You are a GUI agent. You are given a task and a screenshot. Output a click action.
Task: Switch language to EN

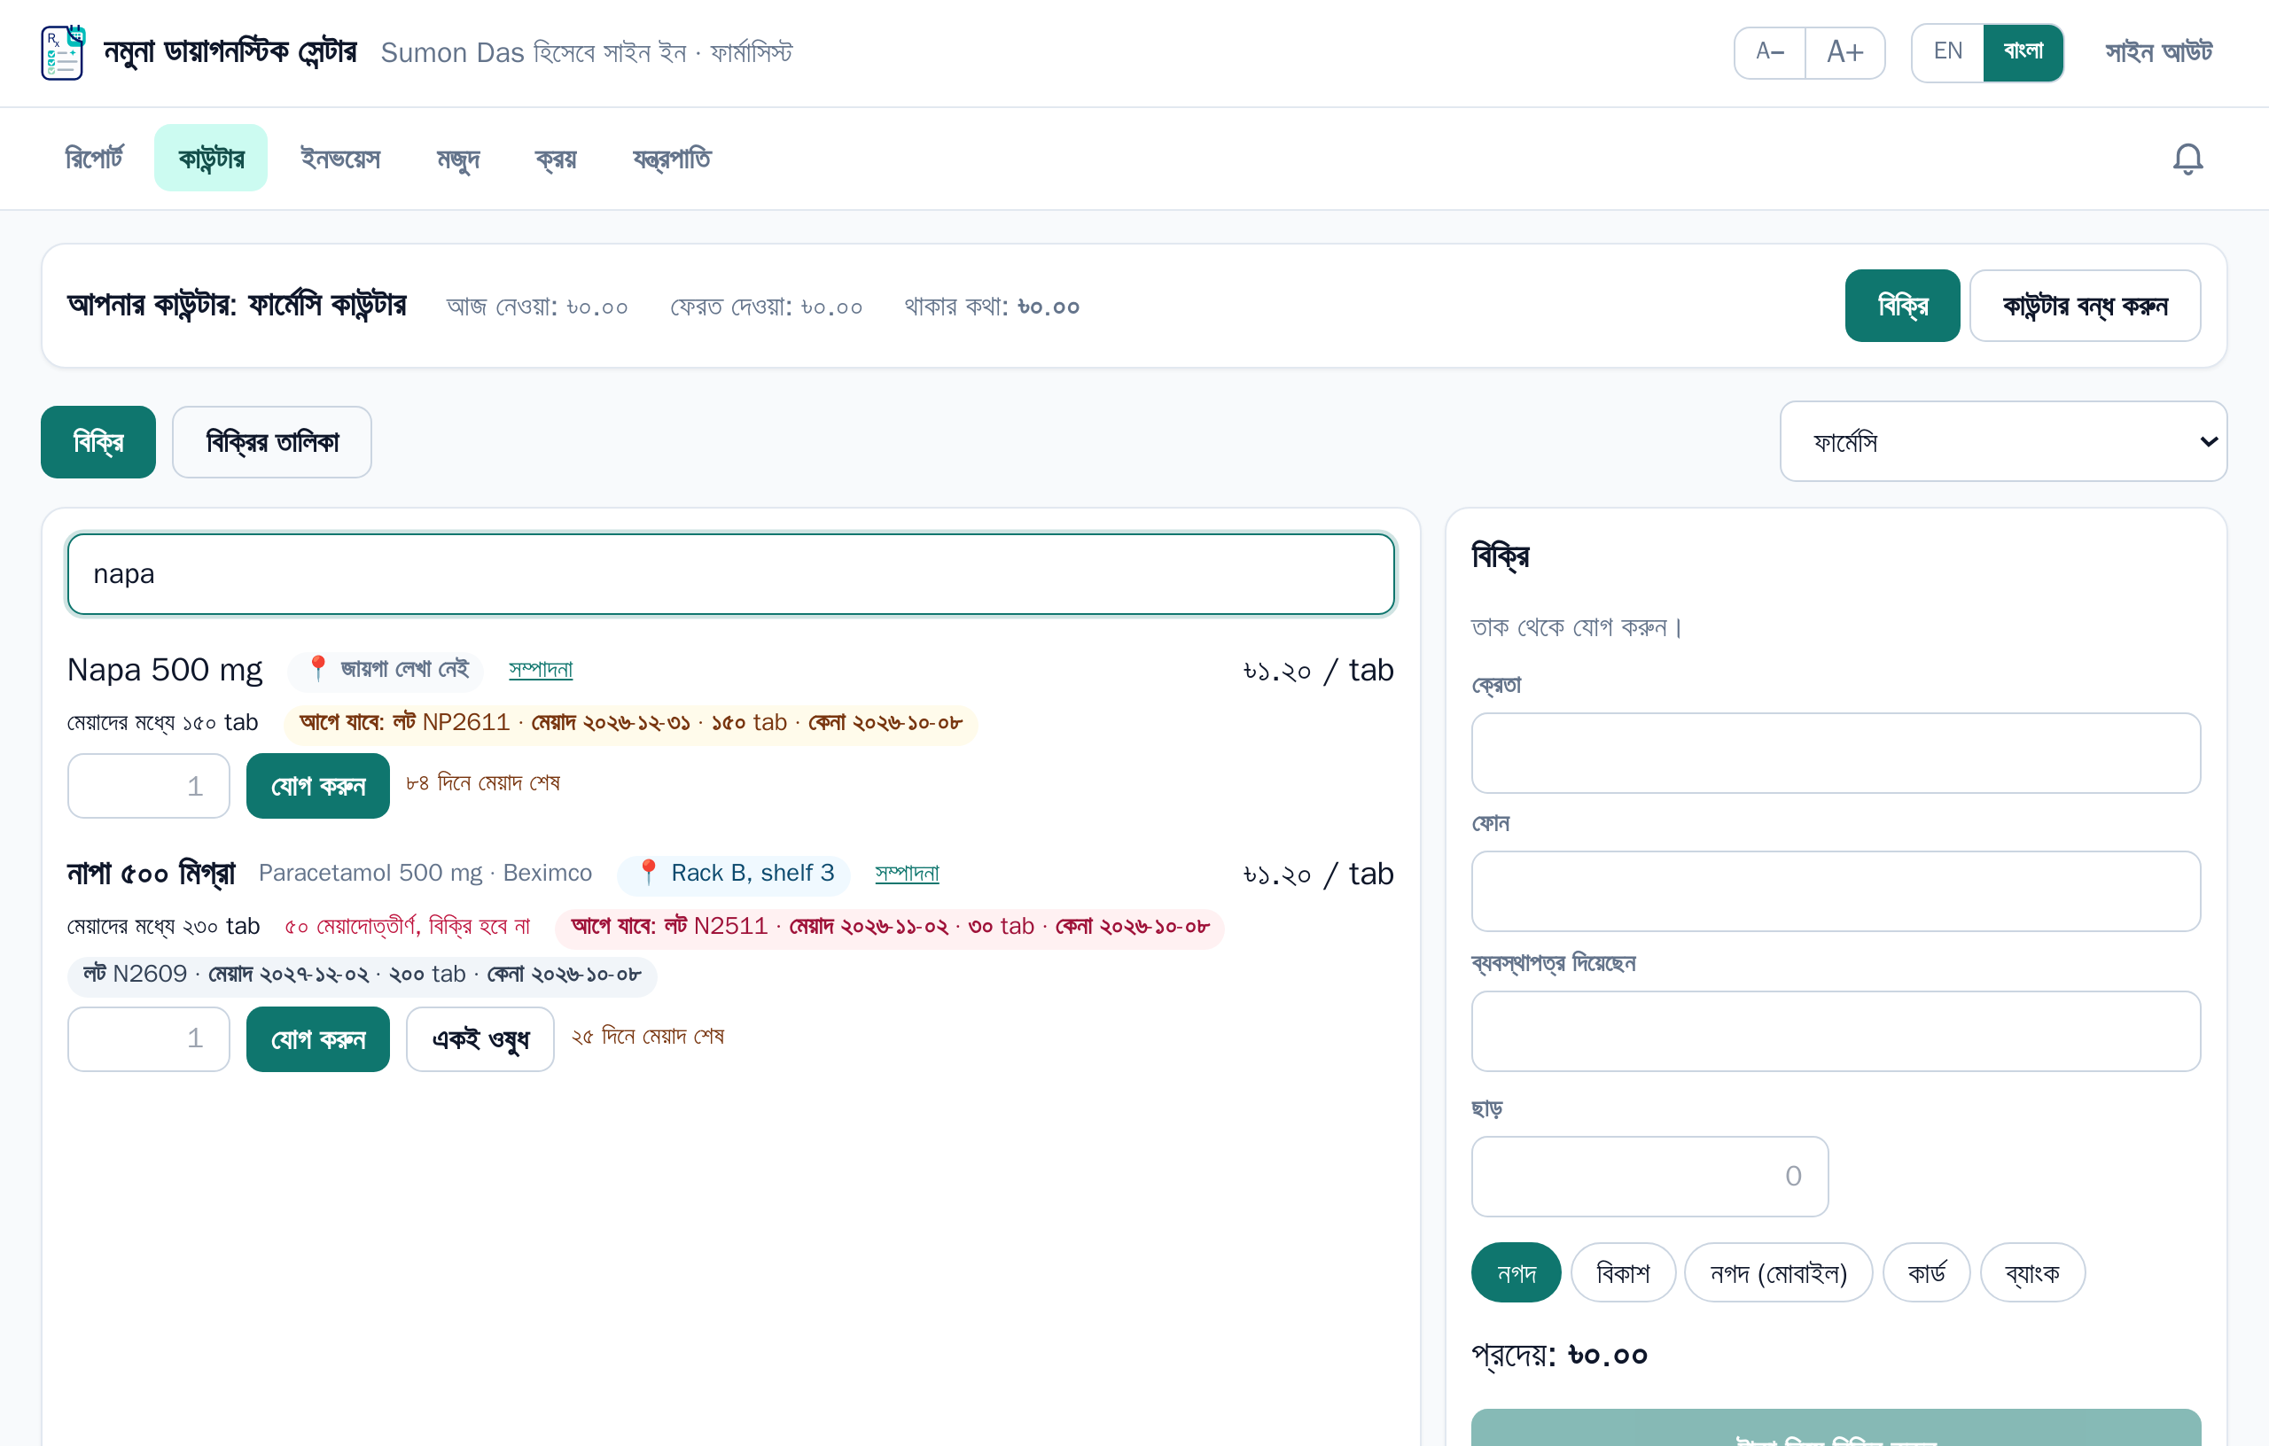point(1947,51)
